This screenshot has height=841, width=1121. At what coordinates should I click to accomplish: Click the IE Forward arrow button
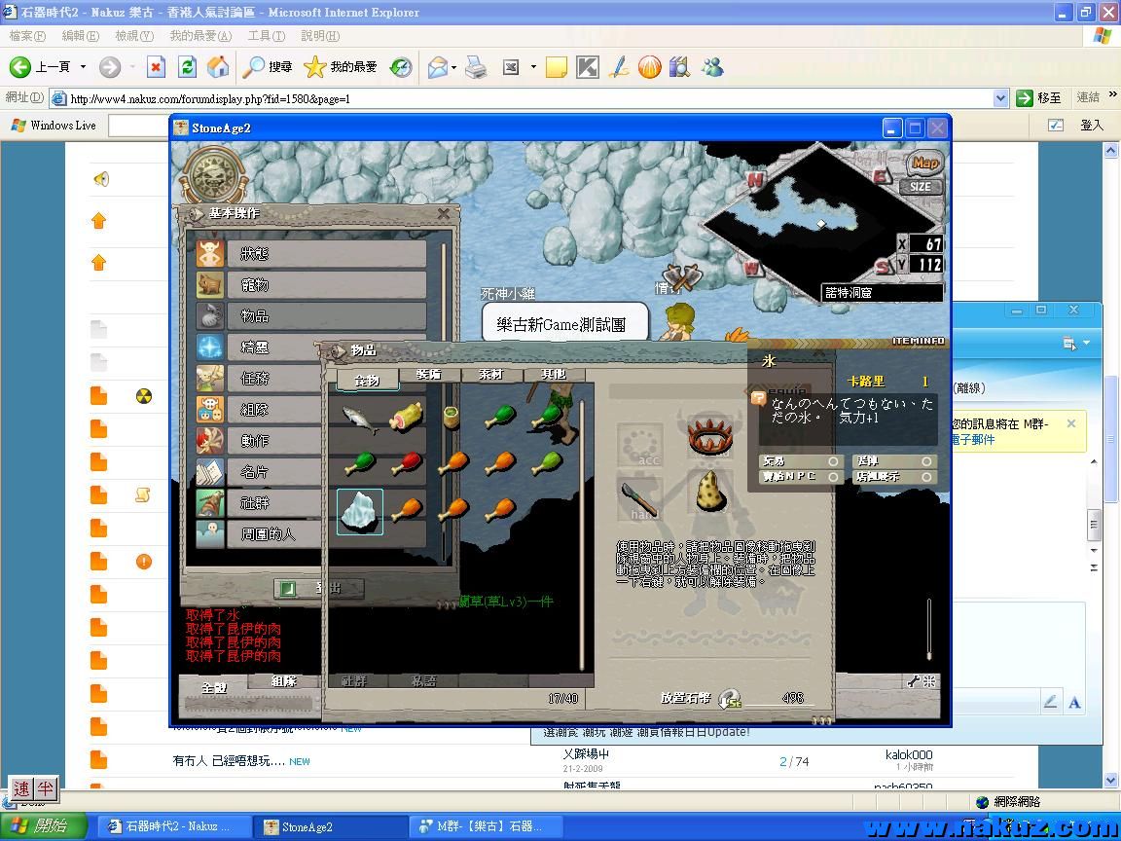[109, 67]
